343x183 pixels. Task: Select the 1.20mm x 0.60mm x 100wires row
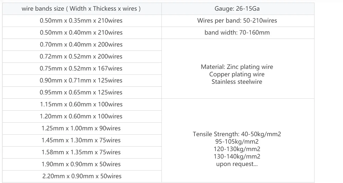tap(81, 116)
